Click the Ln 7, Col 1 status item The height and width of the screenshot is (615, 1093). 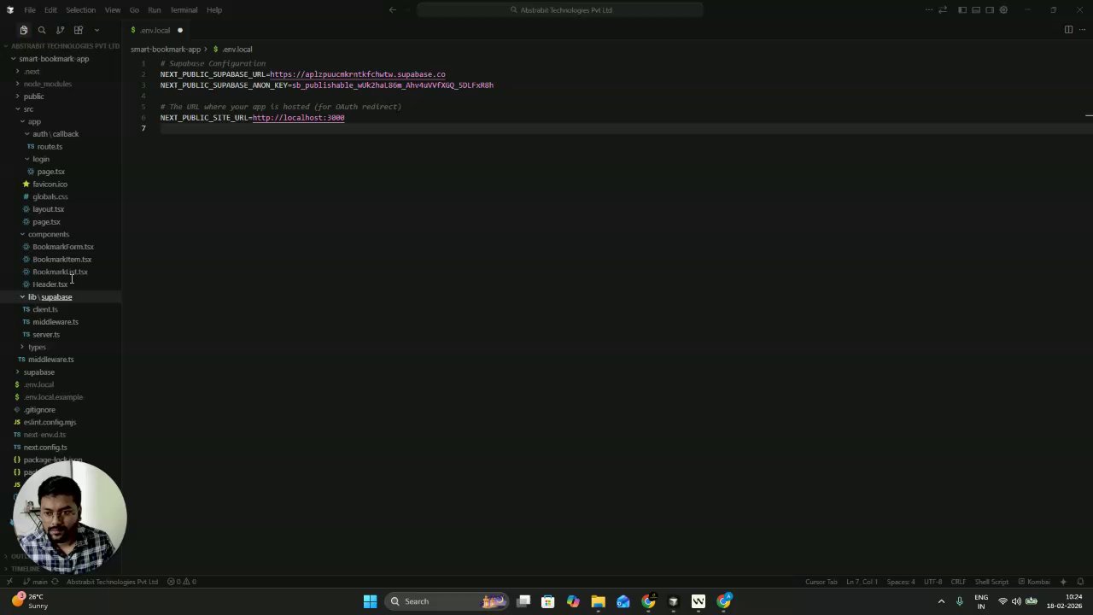(862, 582)
